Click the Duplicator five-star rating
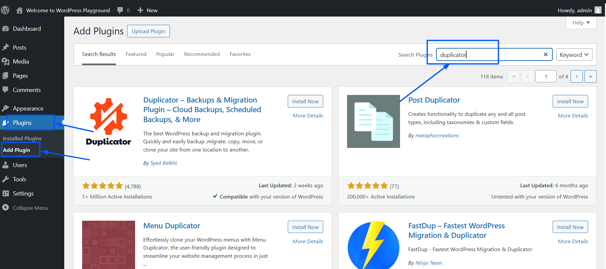The height and width of the screenshot is (269, 606). coord(102,186)
